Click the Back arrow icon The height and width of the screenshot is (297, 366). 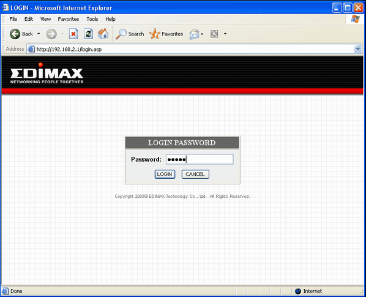tap(15, 34)
